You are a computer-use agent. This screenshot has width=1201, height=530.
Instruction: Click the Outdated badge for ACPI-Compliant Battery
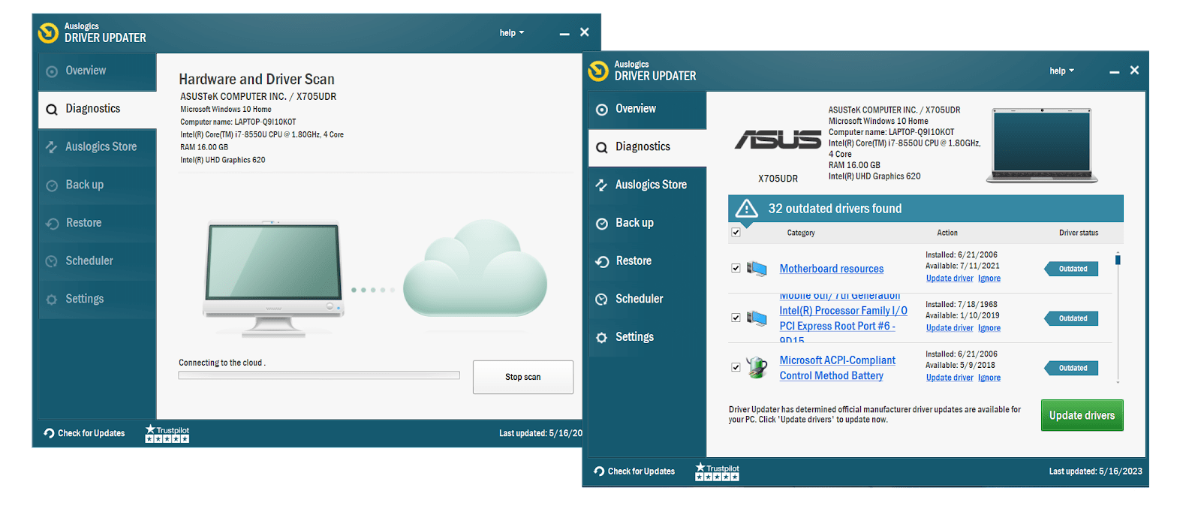pyautogui.click(x=1071, y=368)
